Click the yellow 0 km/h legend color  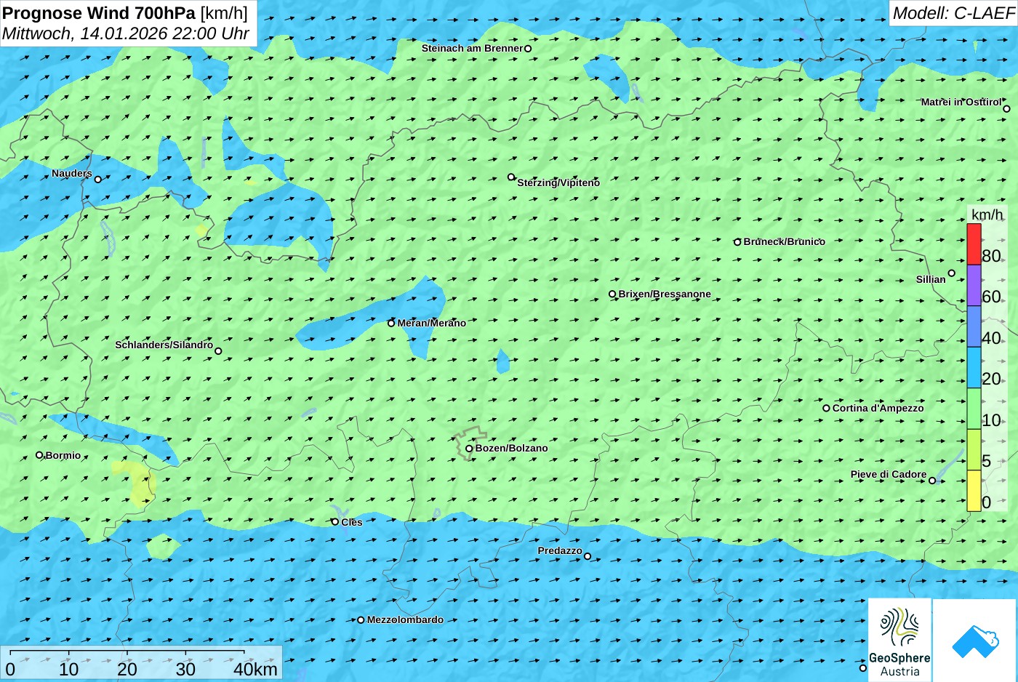(x=974, y=491)
